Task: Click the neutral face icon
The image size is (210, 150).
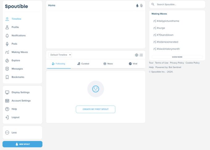Action: coord(96,89)
